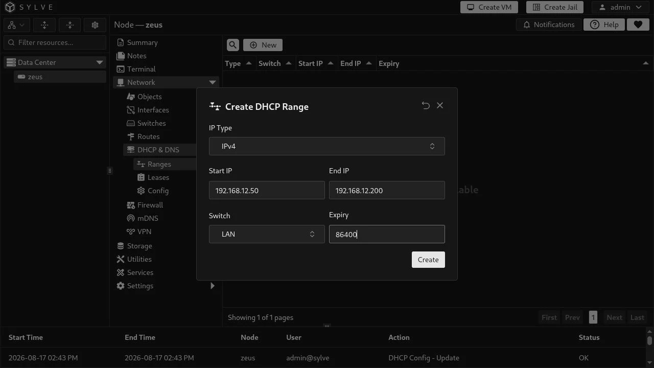Click page 1 in pagination
Viewport: 654px width, 368px height.
[x=593, y=317]
